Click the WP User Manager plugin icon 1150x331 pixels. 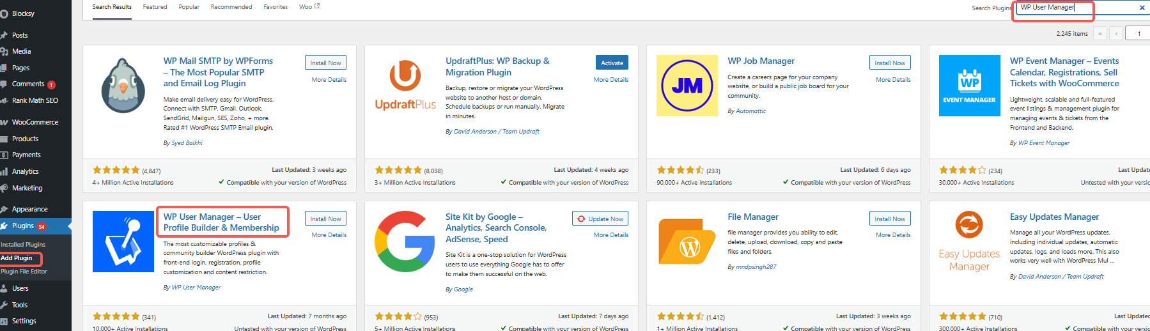tap(123, 242)
